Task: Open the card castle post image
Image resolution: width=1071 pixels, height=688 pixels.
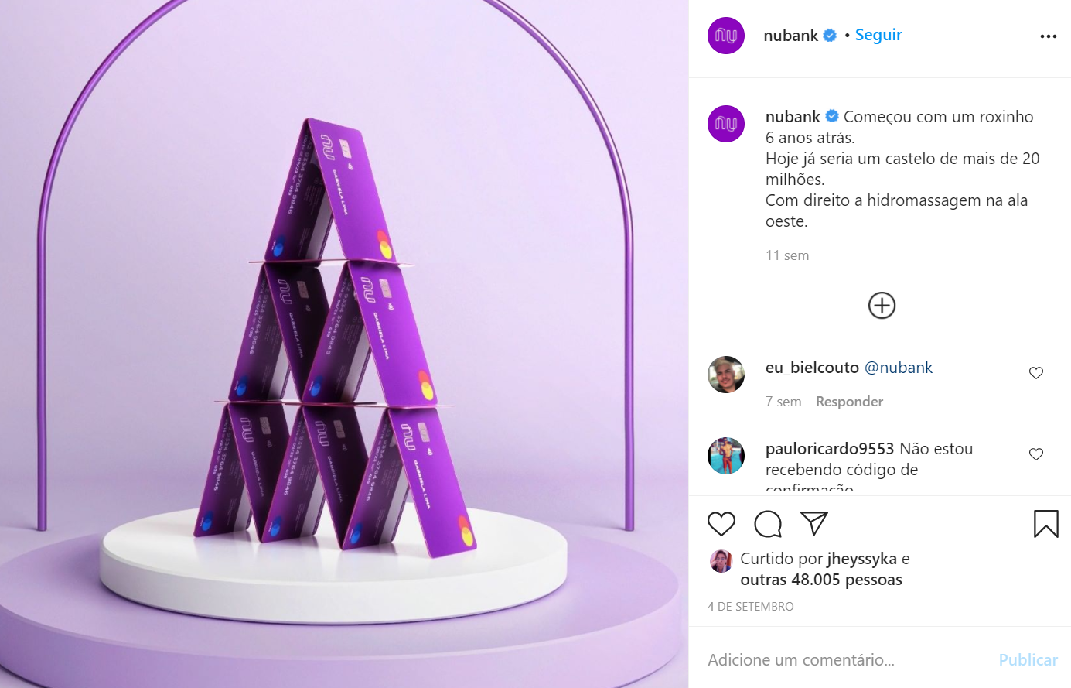Action: coord(344,344)
